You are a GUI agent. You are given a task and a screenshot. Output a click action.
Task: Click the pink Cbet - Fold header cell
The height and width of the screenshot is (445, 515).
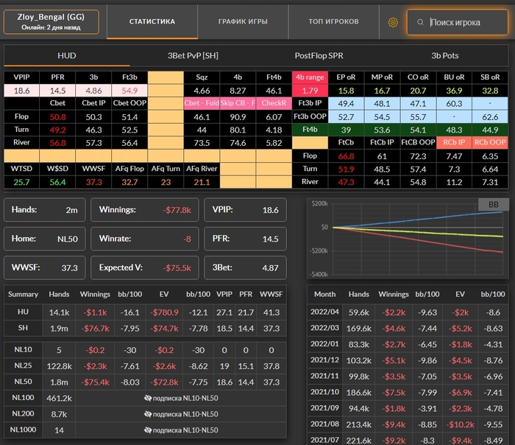[202, 103]
